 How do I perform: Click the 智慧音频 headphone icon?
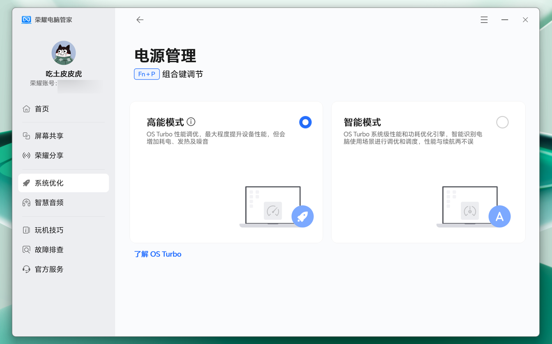click(26, 203)
